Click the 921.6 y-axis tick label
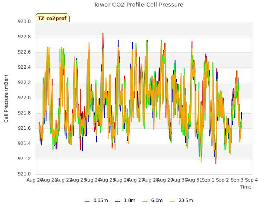 pyautogui.click(x=24, y=128)
